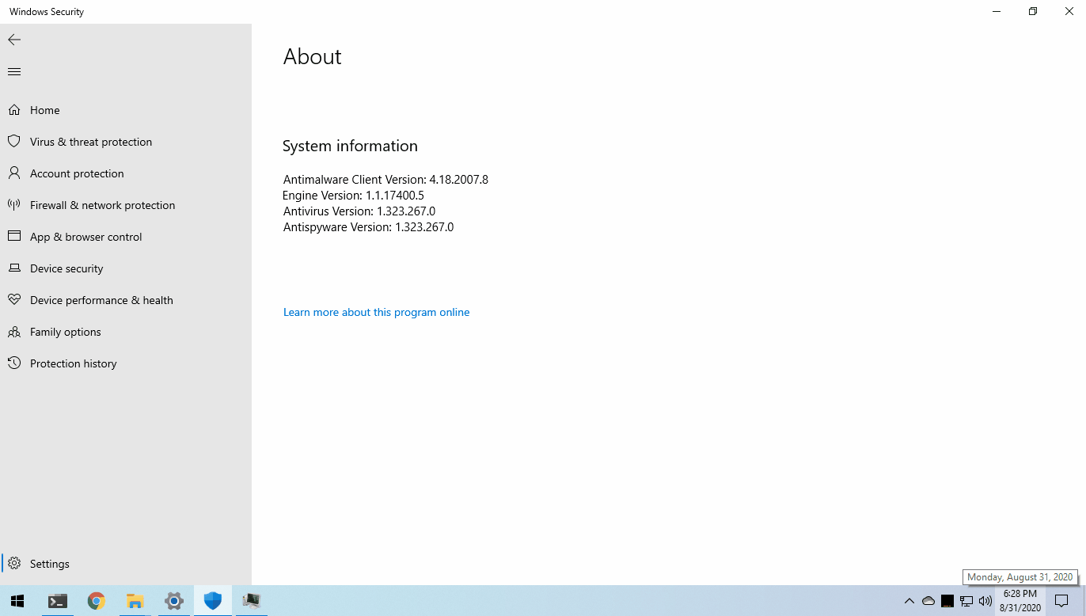Minimize the Windows Security window
The width and height of the screenshot is (1086, 616).
coord(996,11)
